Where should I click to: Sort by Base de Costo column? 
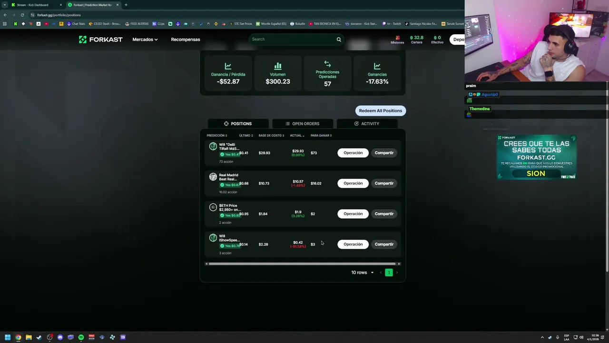271,135
